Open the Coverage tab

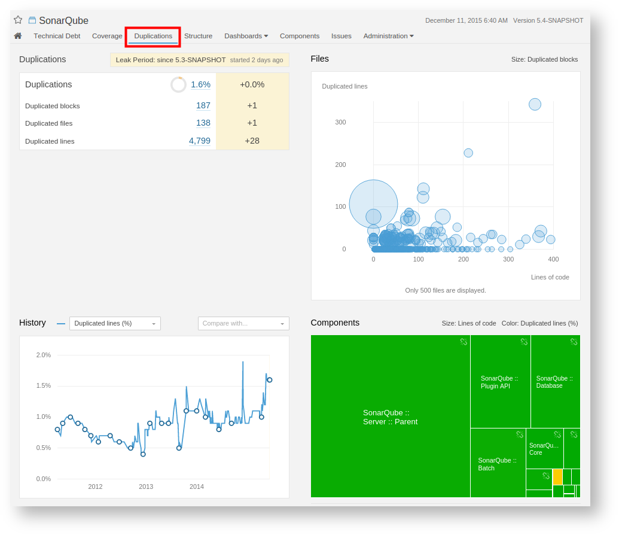pos(107,36)
